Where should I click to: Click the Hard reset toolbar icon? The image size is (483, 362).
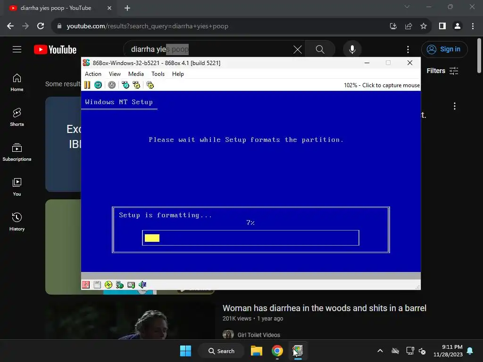(x=98, y=85)
